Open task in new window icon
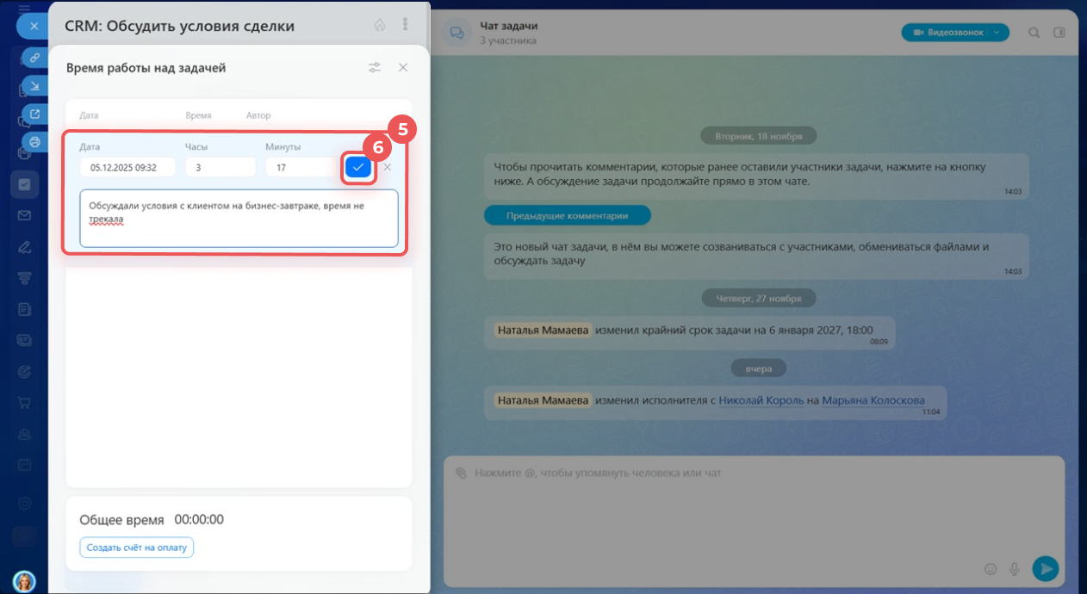Image resolution: width=1087 pixels, height=594 pixels. (34, 114)
